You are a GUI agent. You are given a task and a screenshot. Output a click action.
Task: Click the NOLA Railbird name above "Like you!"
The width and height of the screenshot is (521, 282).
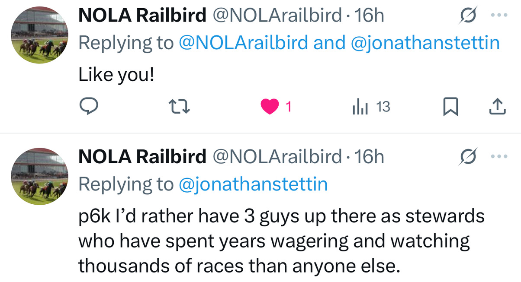142,16
